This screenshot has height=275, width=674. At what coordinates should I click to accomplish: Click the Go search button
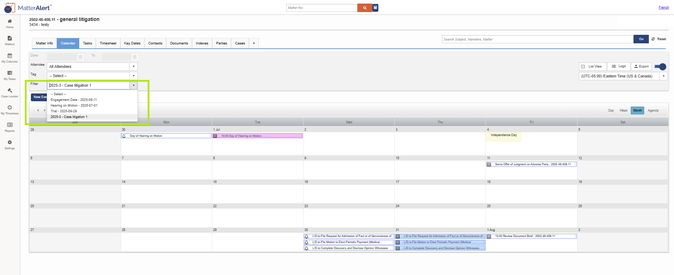[641, 39]
